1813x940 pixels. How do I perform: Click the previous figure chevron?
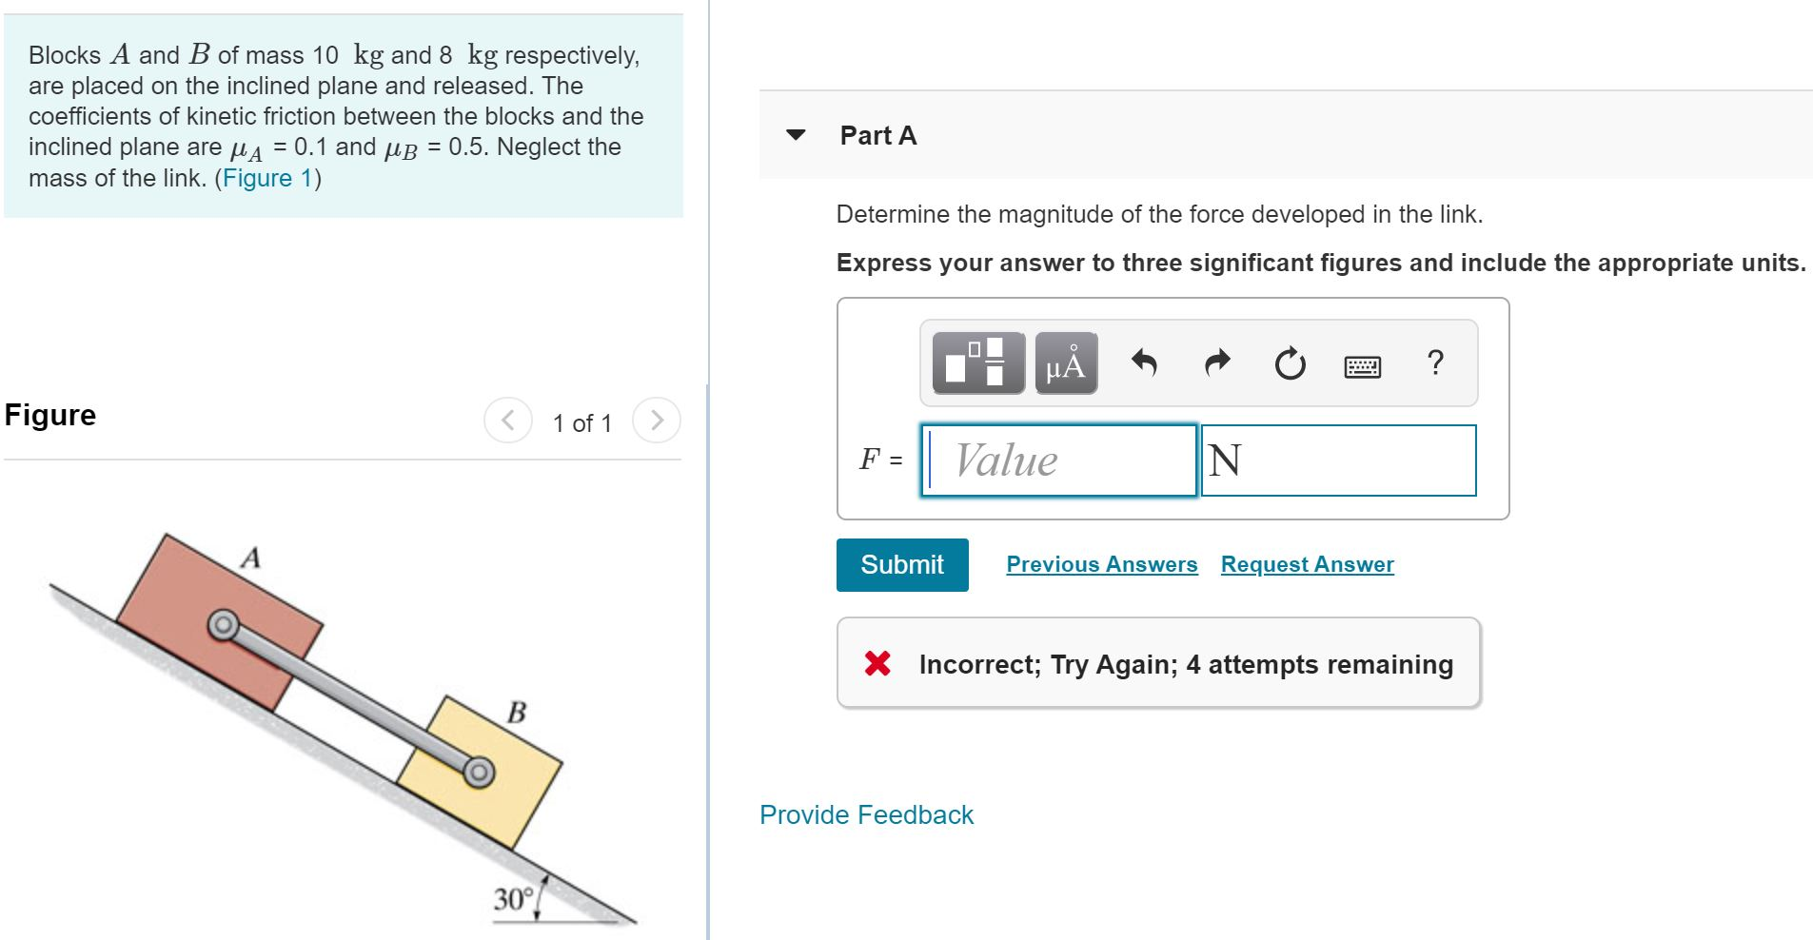(x=509, y=420)
